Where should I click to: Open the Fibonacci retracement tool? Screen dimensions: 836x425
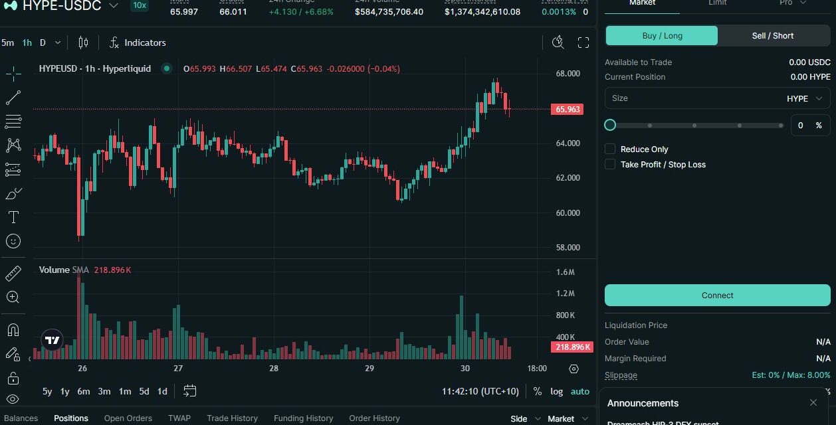13,122
